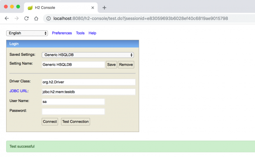Focus the Setting Name input field
The height and width of the screenshot is (157, 255).
click(x=73, y=65)
